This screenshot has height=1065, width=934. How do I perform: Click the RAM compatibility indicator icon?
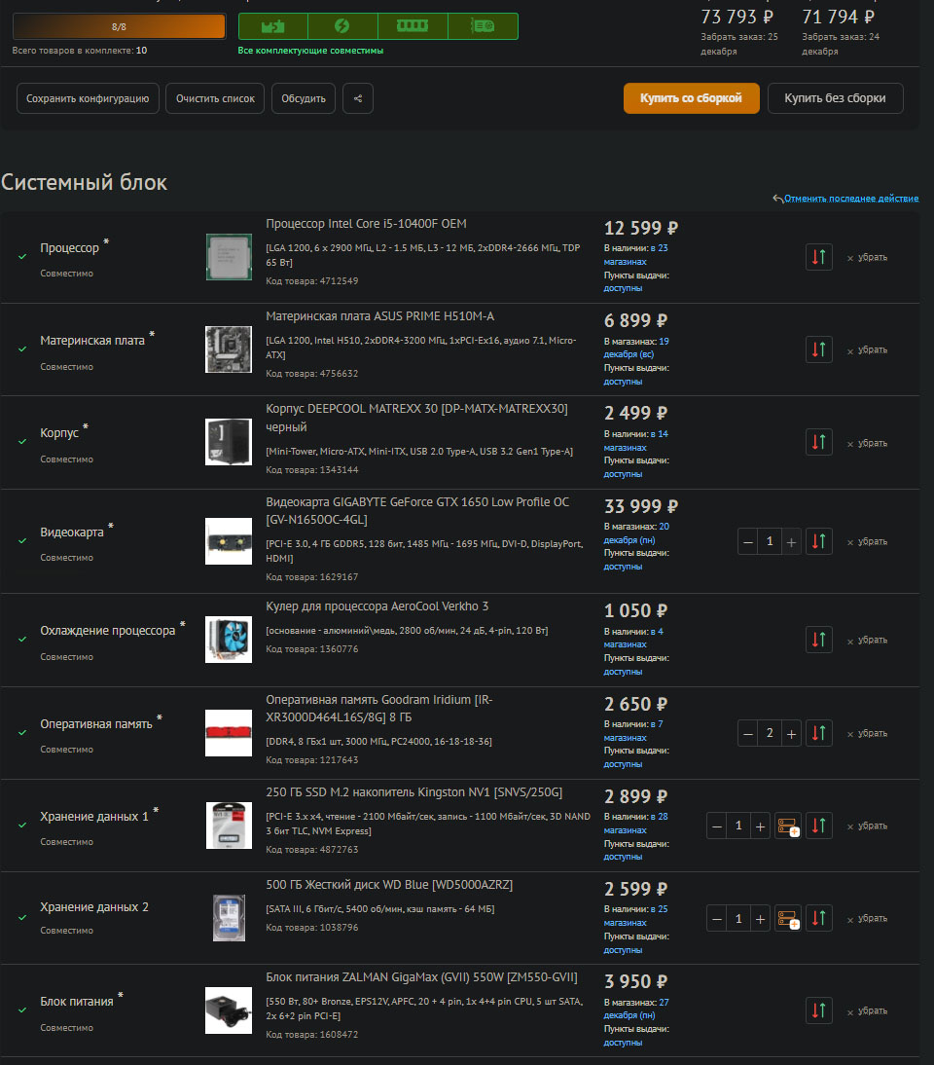click(412, 26)
